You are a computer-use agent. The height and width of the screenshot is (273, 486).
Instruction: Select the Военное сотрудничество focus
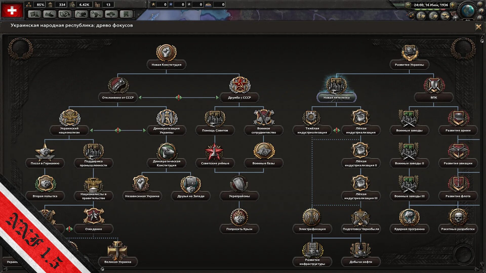coord(264,123)
